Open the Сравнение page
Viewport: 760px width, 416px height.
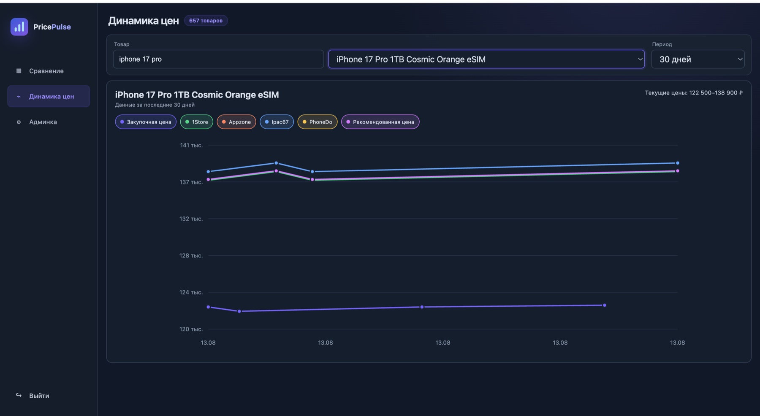[x=49, y=71]
